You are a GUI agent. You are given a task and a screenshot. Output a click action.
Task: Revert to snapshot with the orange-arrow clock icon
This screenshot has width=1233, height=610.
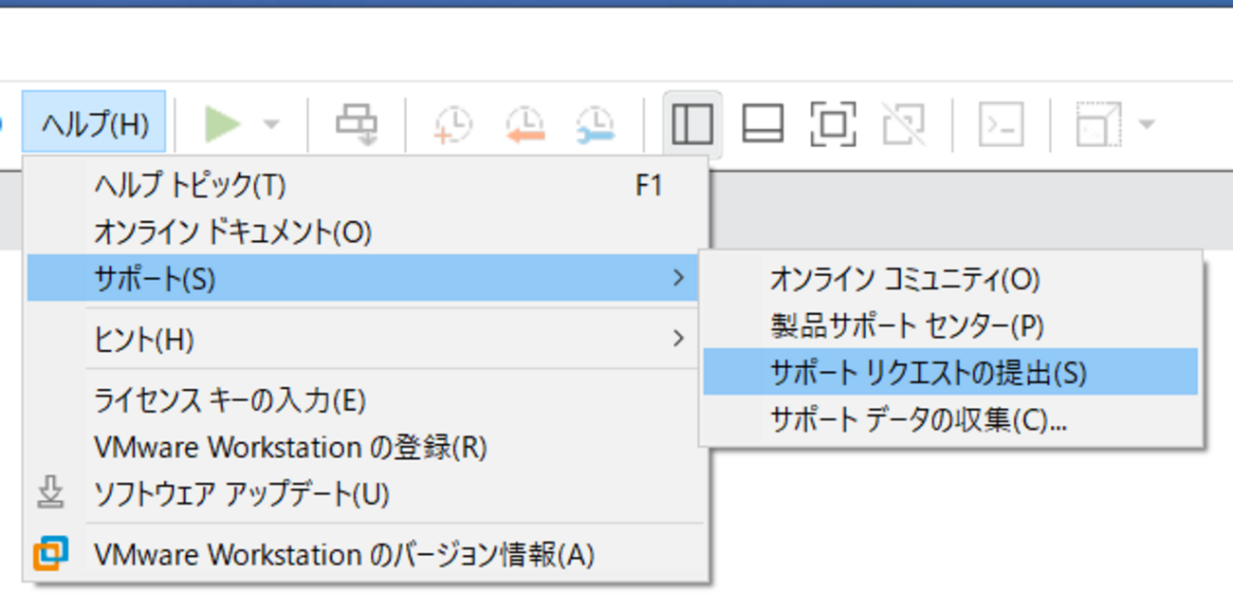(x=524, y=124)
